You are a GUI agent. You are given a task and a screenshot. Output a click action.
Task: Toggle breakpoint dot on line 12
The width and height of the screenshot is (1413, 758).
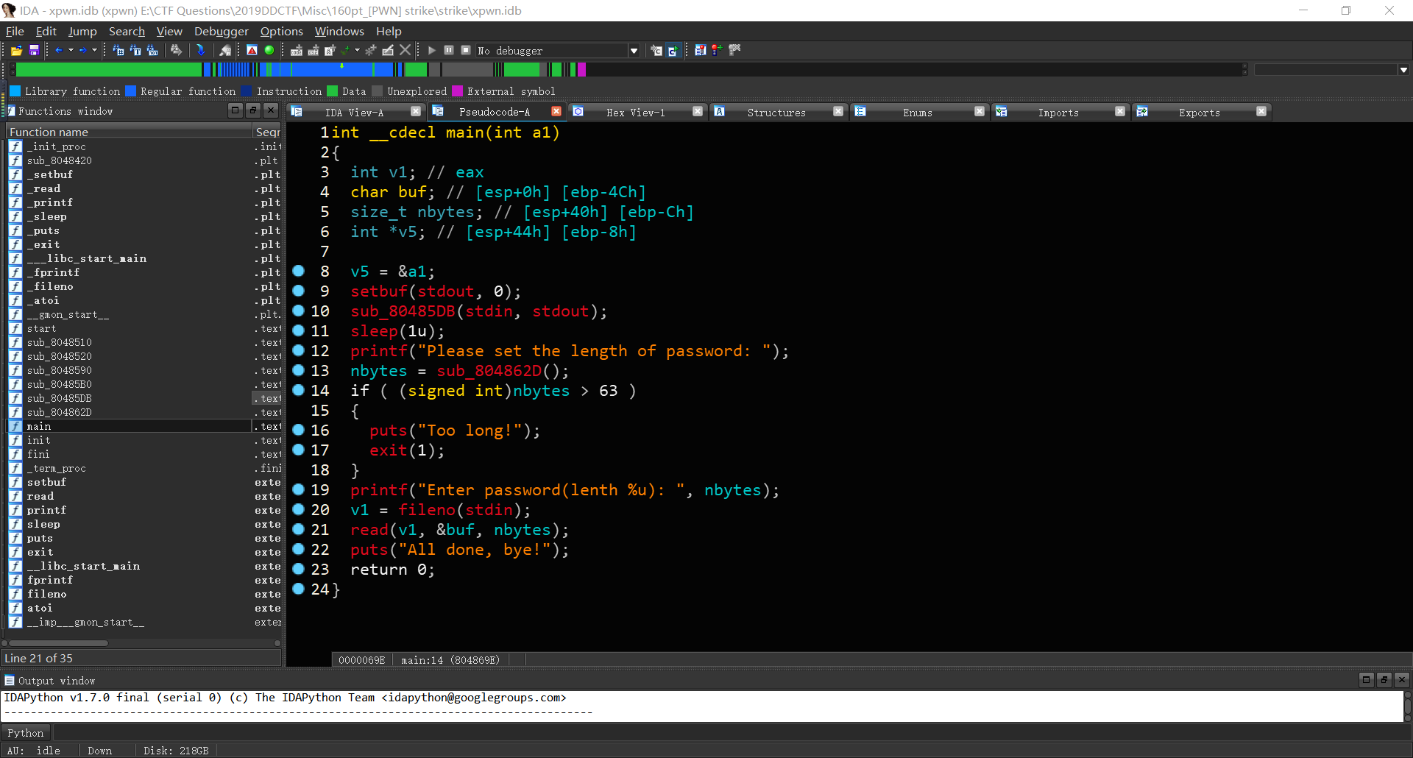pyautogui.click(x=298, y=350)
